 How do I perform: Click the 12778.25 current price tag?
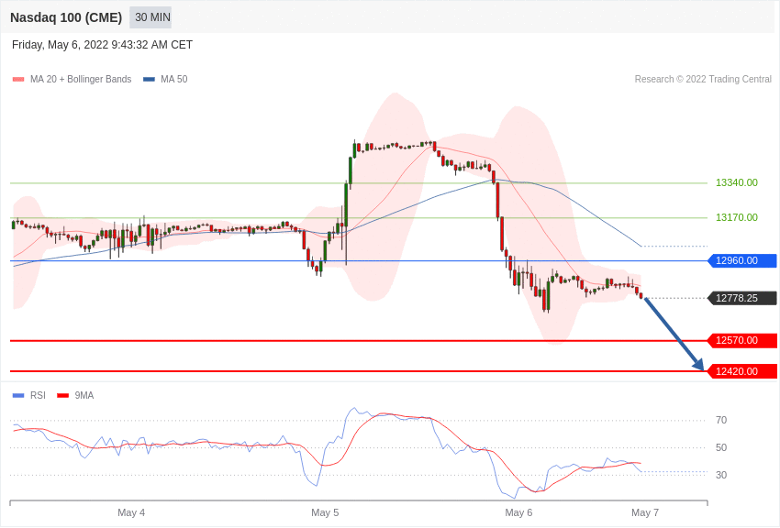741,299
